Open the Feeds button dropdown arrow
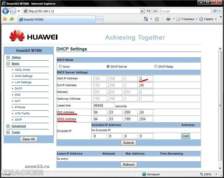This screenshot has height=178, width=224. tap(162, 19)
